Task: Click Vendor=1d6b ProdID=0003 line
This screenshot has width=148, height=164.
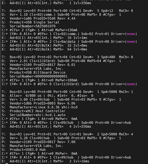Action: tap(39, 103)
